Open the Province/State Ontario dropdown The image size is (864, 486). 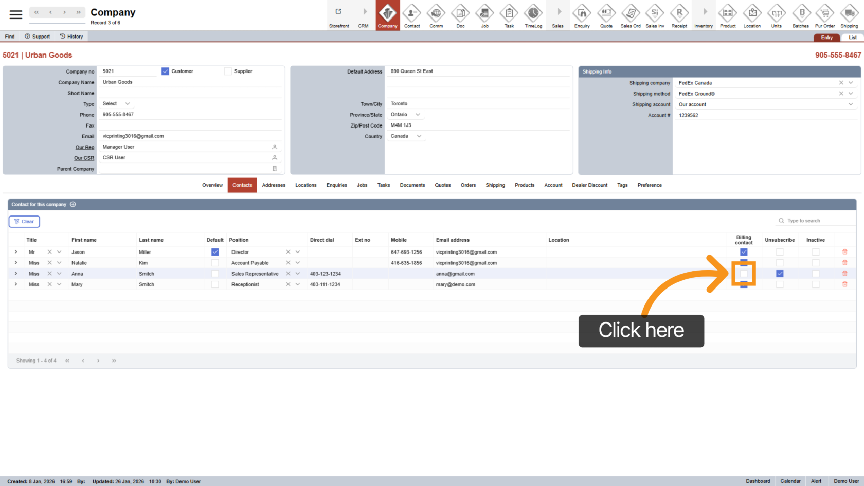[418, 115]
